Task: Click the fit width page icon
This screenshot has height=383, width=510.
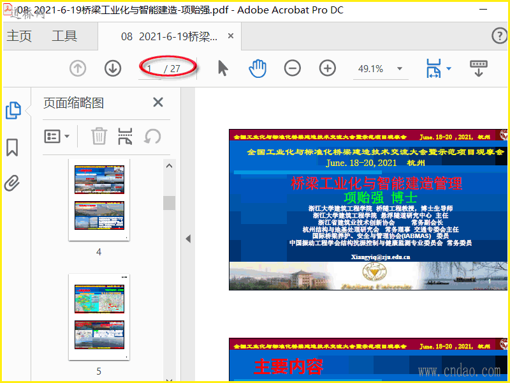Action: tap(434, 68)
